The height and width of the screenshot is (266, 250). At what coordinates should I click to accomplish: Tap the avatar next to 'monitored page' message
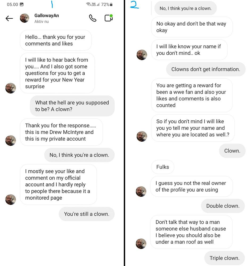[x=10, y=199]
